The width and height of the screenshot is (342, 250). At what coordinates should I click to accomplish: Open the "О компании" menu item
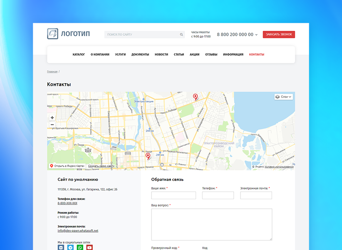click(x=100, y=55)
